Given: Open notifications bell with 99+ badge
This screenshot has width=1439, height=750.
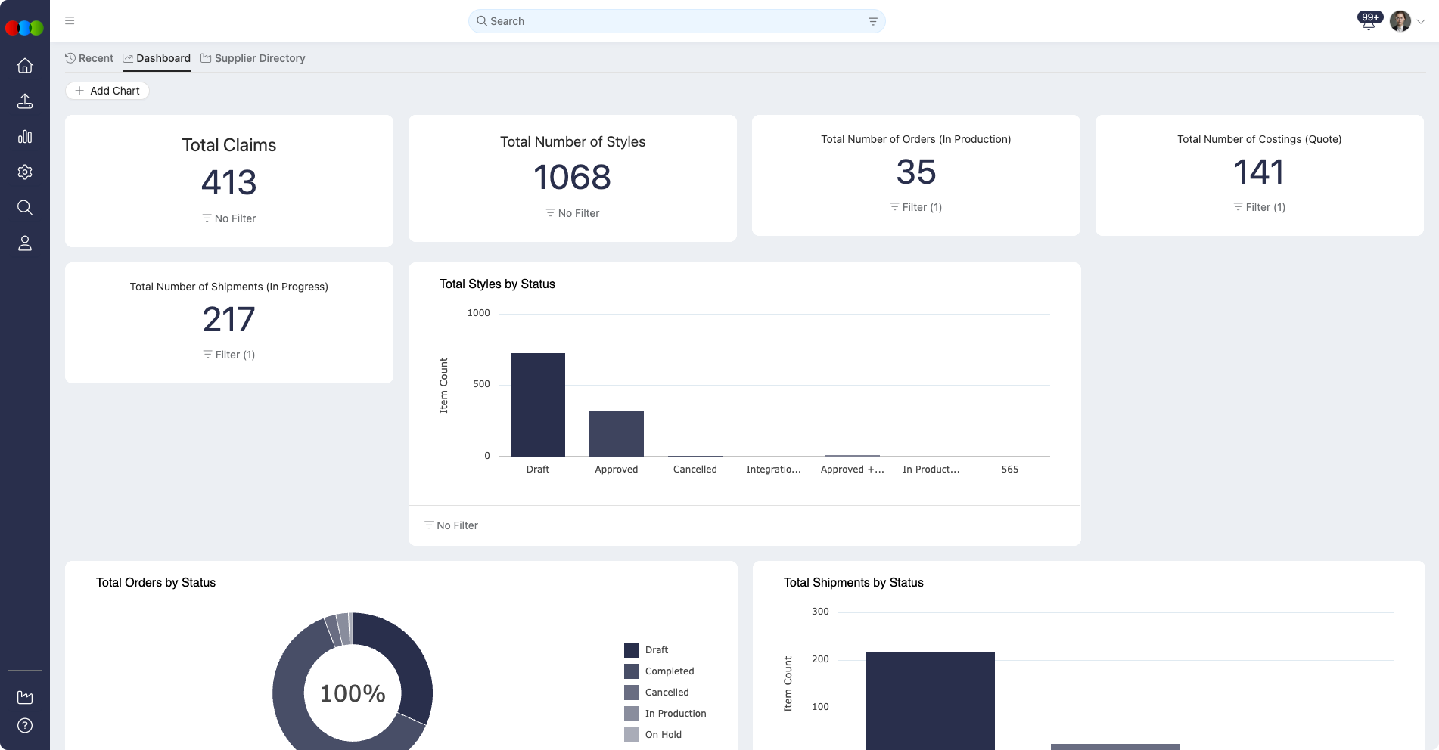Looking at the screenshot, I should pos(1368,23).
